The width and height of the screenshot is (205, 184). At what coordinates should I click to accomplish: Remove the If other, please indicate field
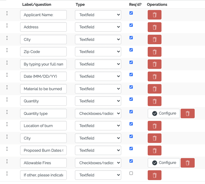[x=154, y=175]
